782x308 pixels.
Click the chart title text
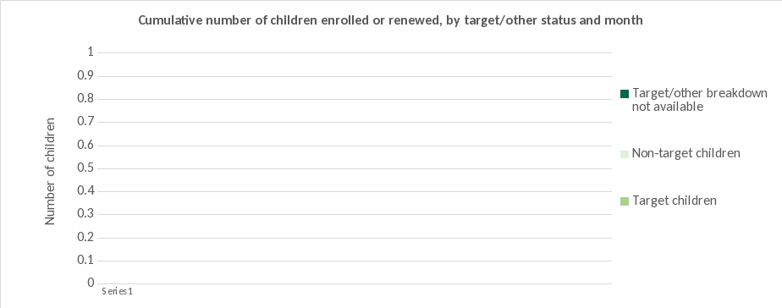tap(390, 21)
